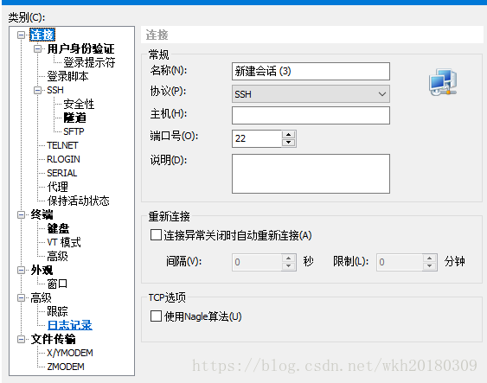The height and width of the screenshot is (383, 487).
Task: Decrease the port number with down arrow
Action: 289,143
